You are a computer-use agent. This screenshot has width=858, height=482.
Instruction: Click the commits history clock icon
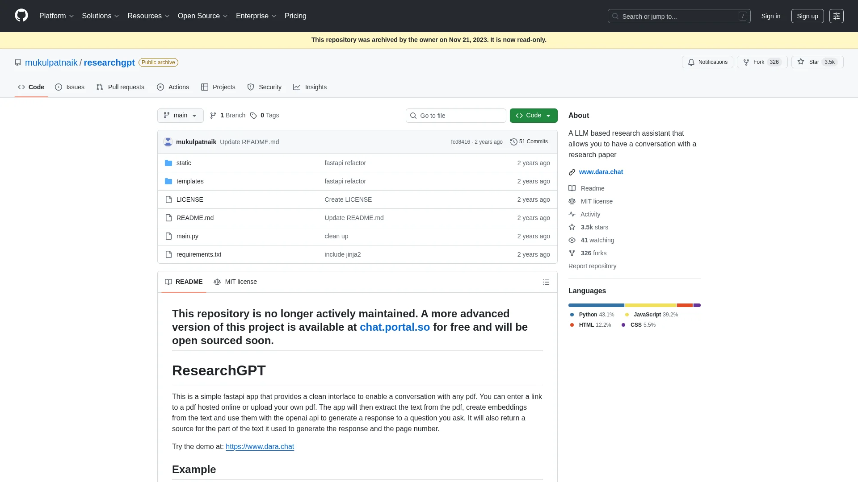(x=513, y=142)
